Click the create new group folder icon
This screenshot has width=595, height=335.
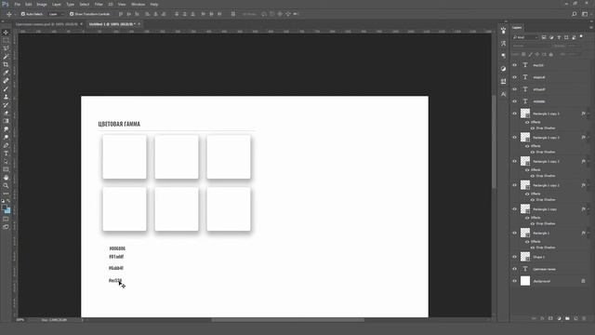(567, 318)
